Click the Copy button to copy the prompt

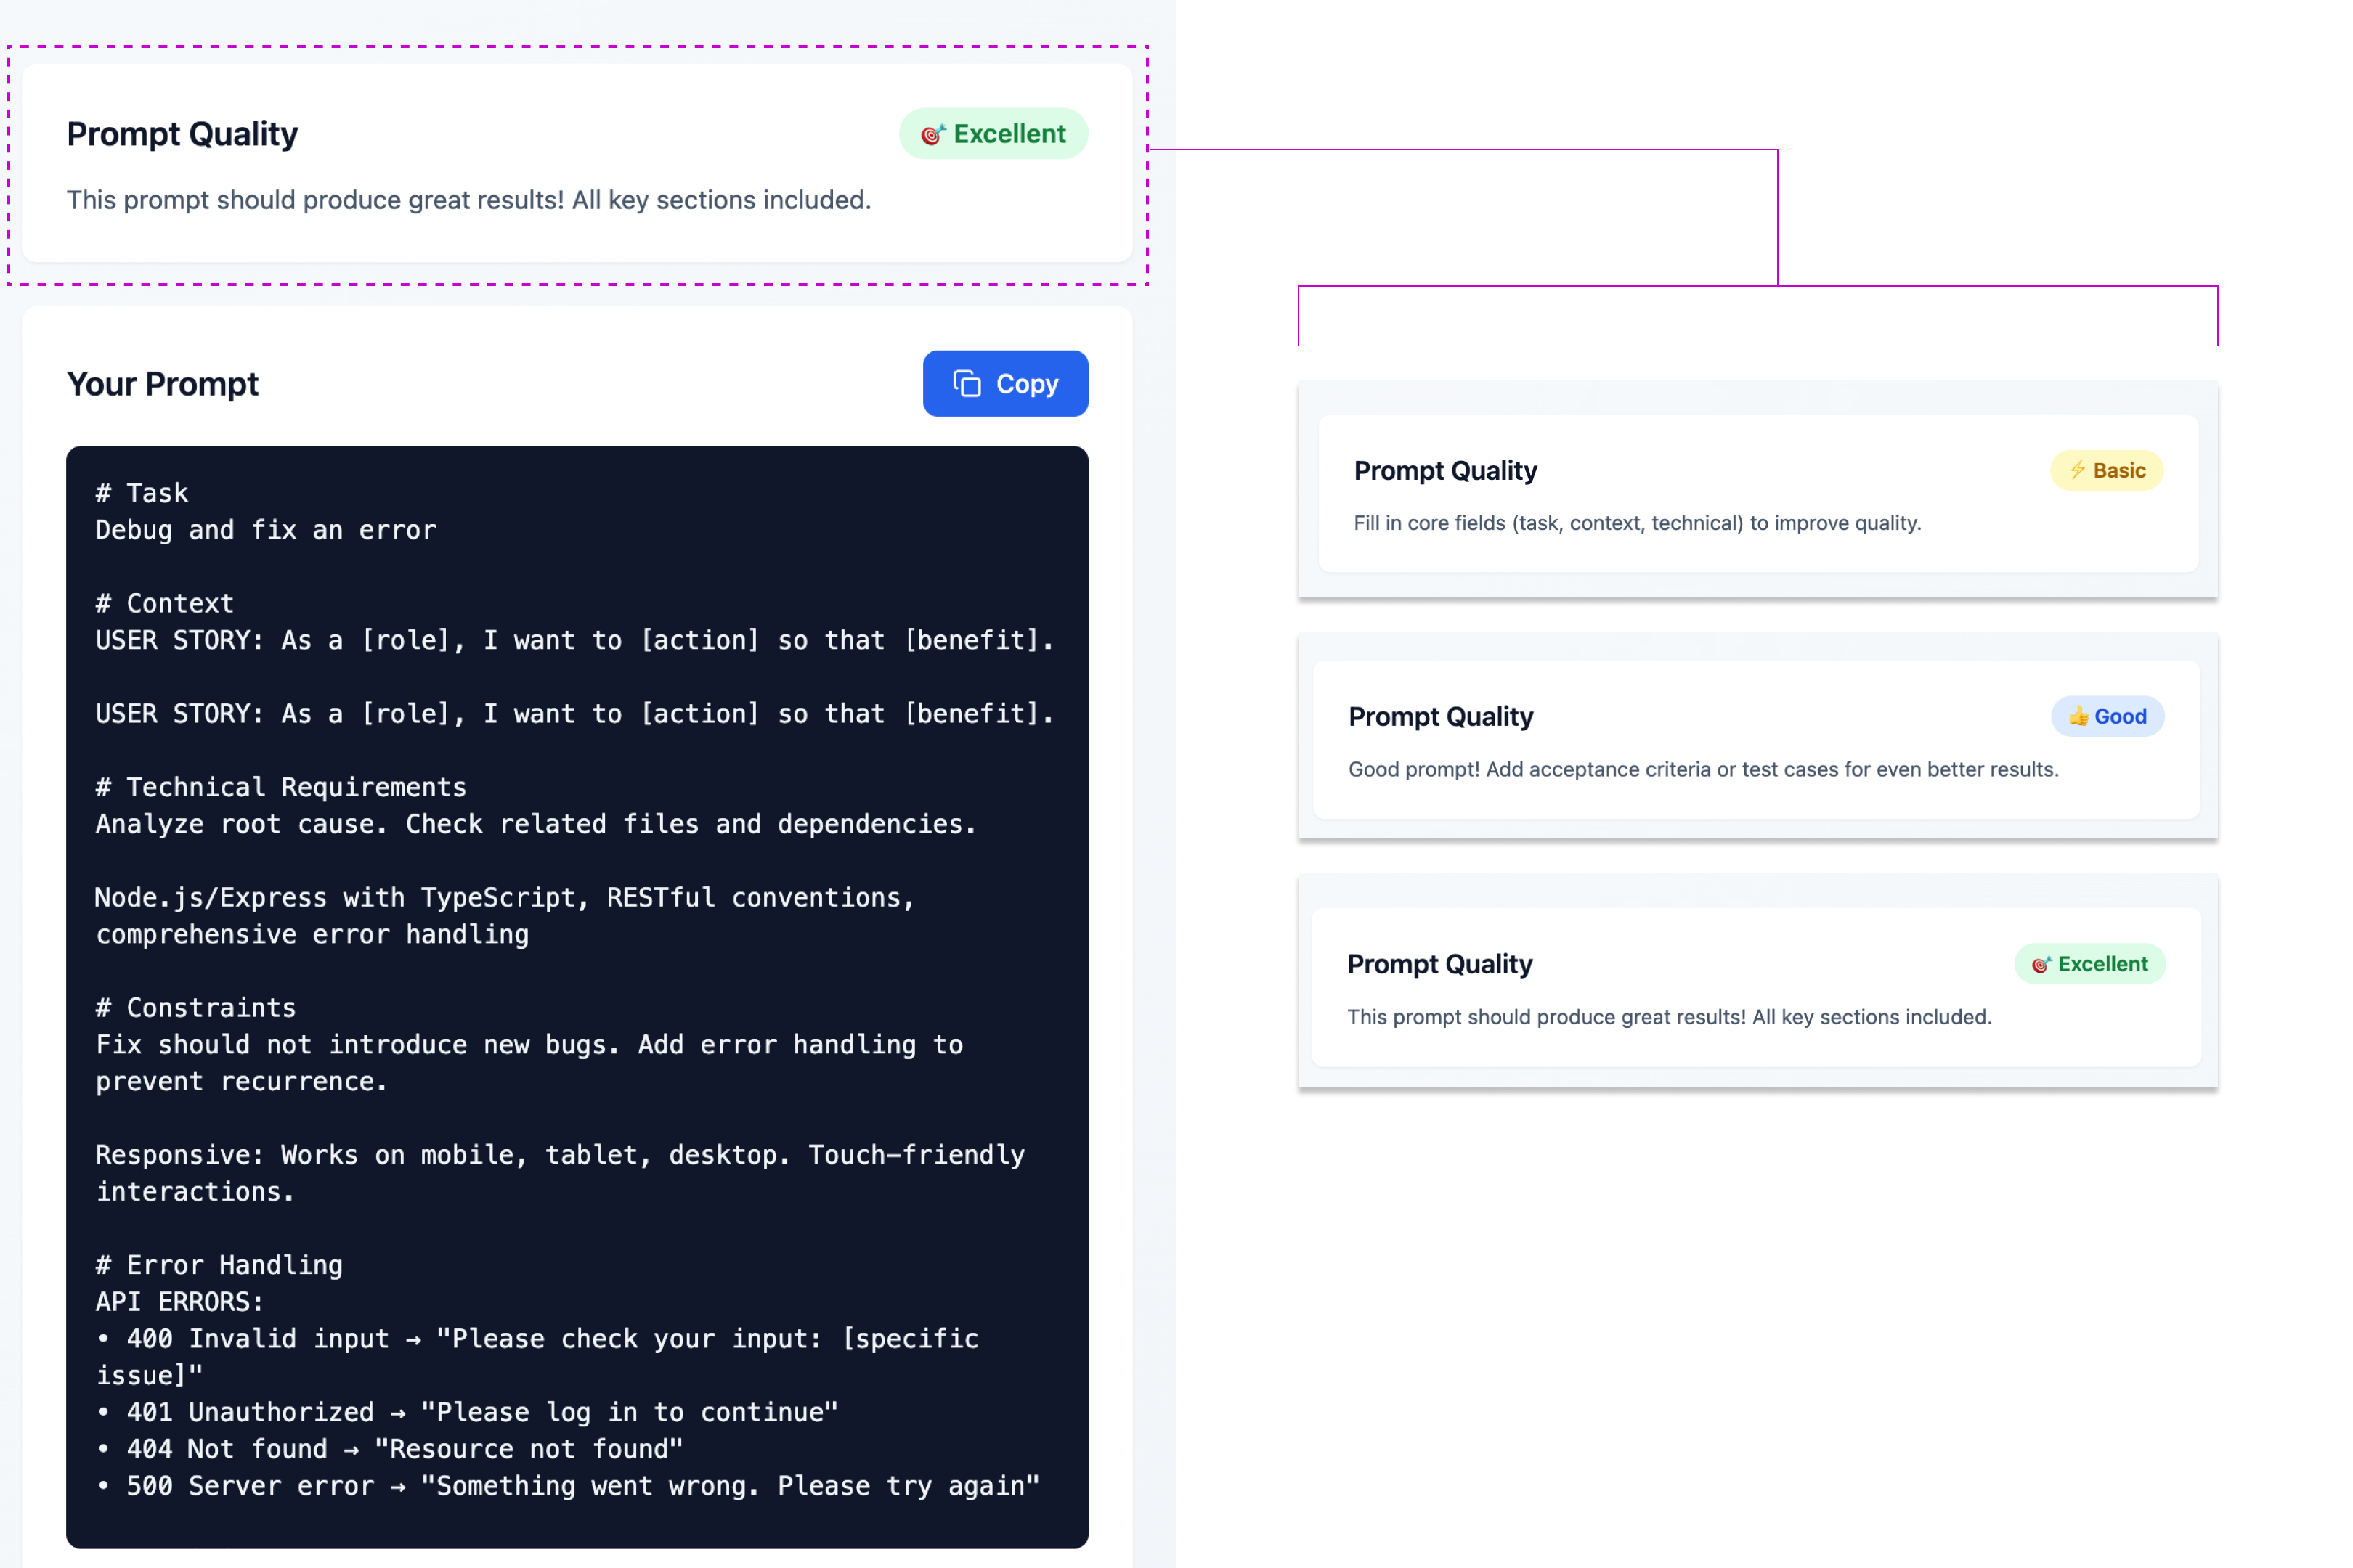(x=1004, y=383)
